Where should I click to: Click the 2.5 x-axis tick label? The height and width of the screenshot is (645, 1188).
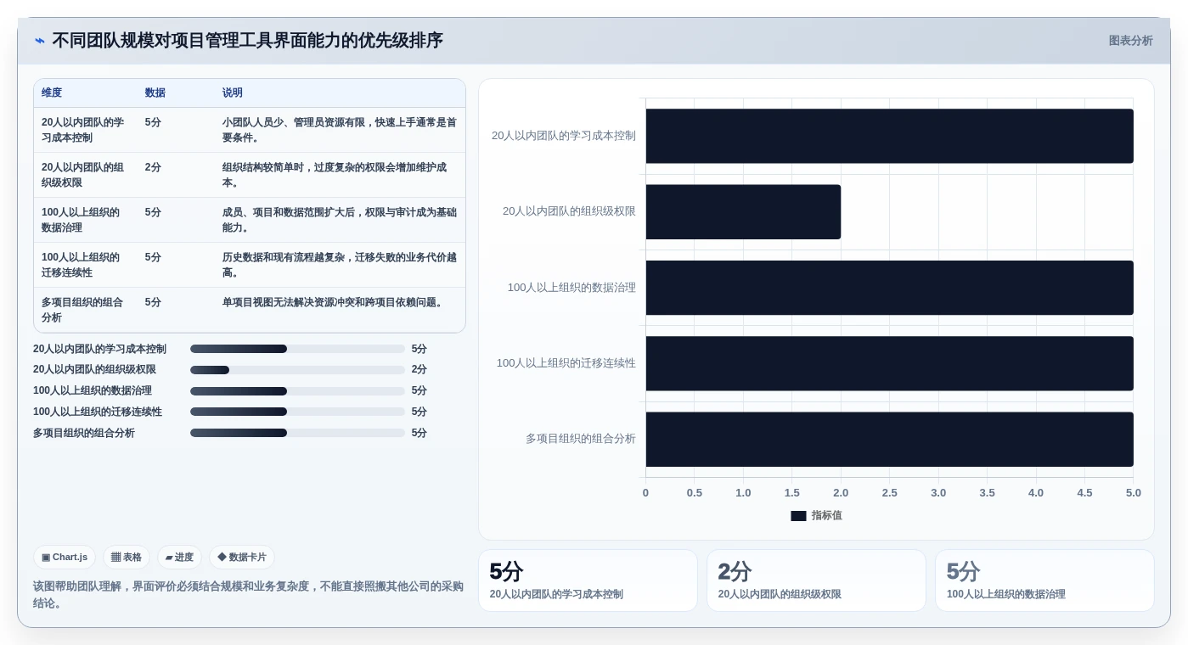[x=889, y=493]
